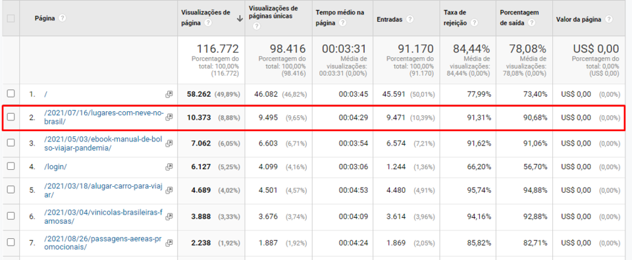
Task: Open ebook-manual-de-bolso page external icon
Action: tap(169, 143)
